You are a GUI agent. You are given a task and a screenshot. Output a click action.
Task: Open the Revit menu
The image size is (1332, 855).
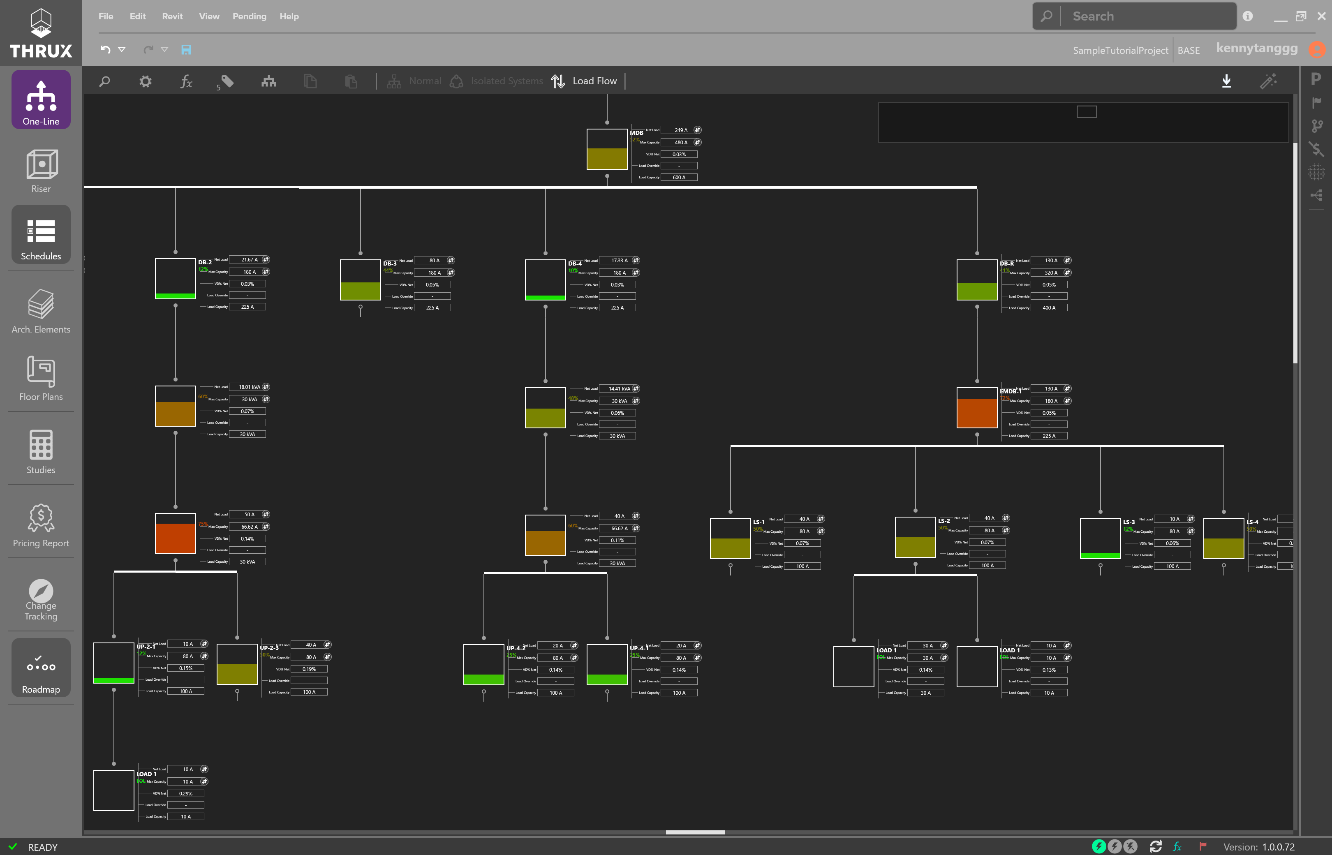pyautogui.click(x=172, y=16)
